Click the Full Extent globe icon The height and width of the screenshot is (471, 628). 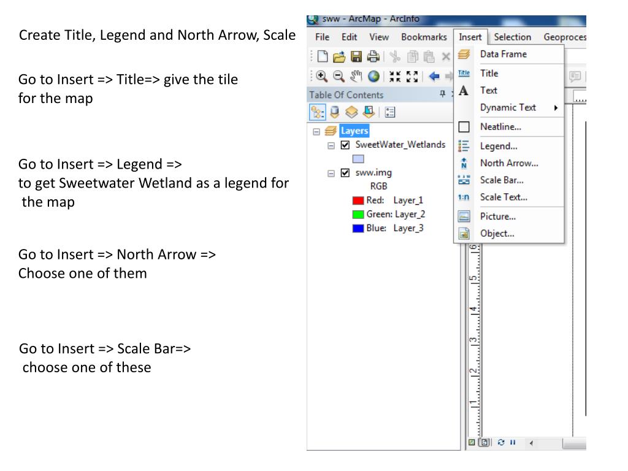coord(373,76)
